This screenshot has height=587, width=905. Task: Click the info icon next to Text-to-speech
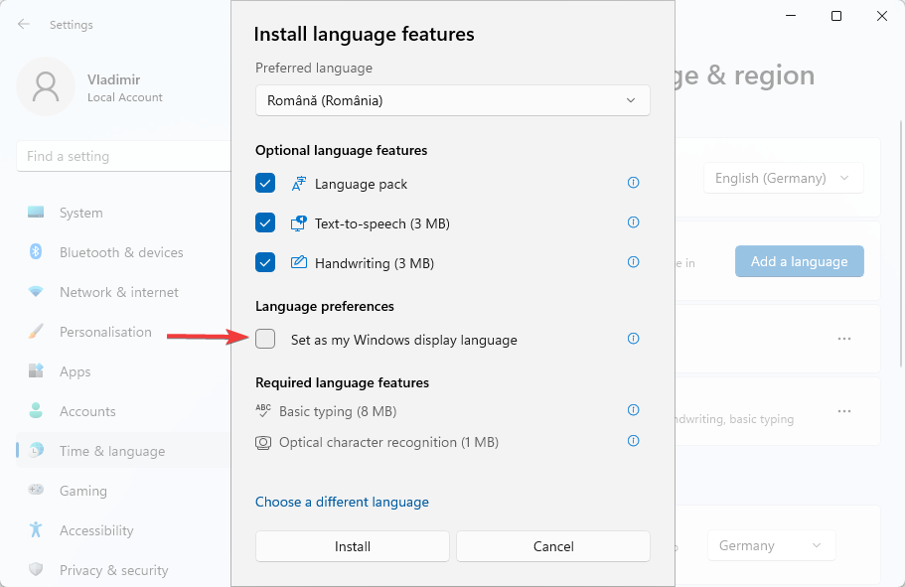[x=633, y=222]
